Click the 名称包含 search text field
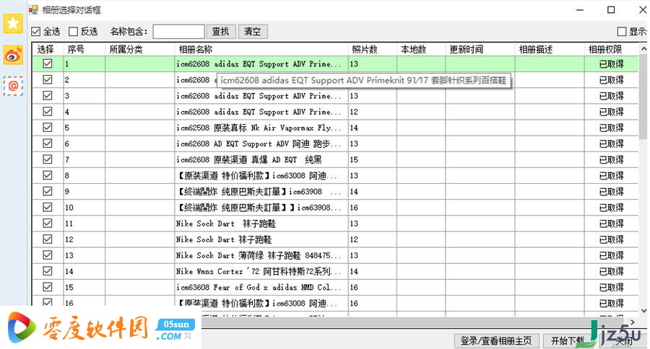The image size is (650, 349). (x=178, y=32)
